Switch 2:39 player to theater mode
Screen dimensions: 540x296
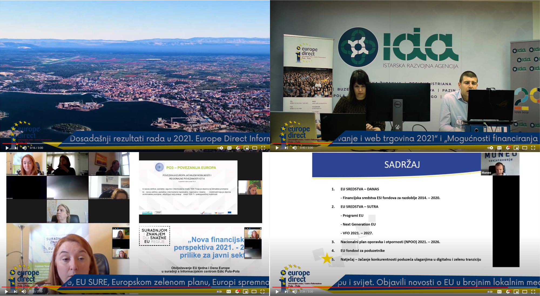click(525, 292)
